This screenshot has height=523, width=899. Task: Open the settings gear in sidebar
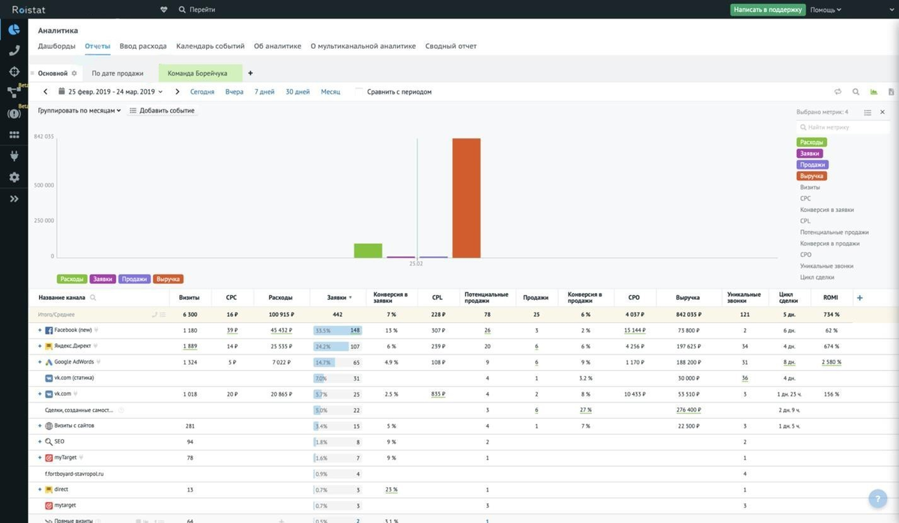tap(13, 178)
